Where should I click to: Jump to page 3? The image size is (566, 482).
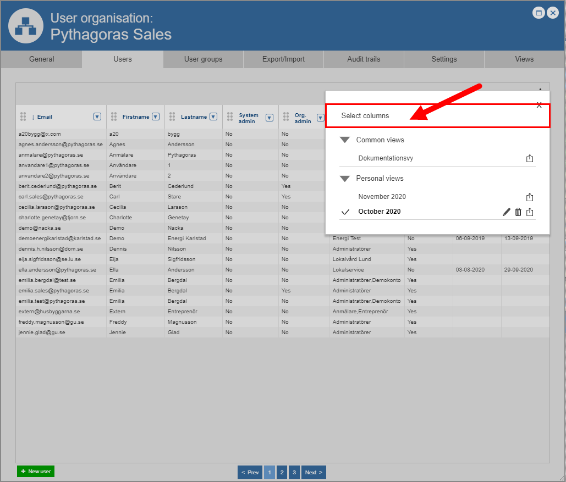click(294, 472)
